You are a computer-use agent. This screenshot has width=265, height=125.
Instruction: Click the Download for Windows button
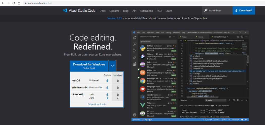[89, 66]
